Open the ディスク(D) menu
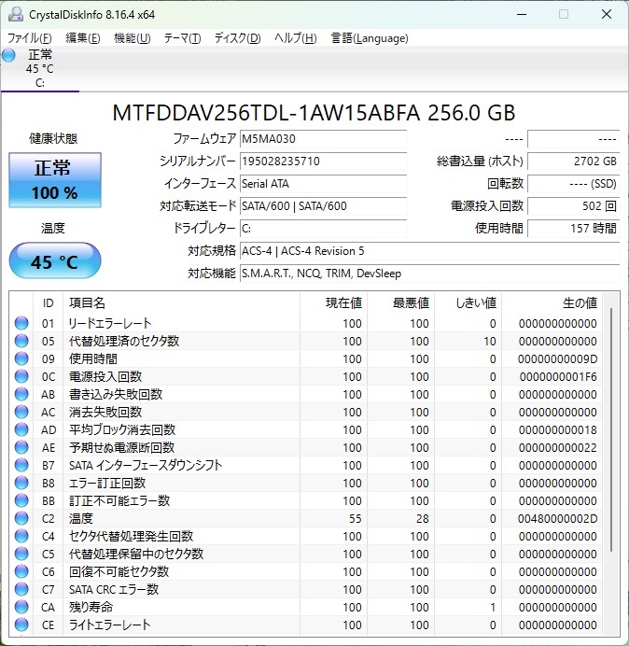 238,38
